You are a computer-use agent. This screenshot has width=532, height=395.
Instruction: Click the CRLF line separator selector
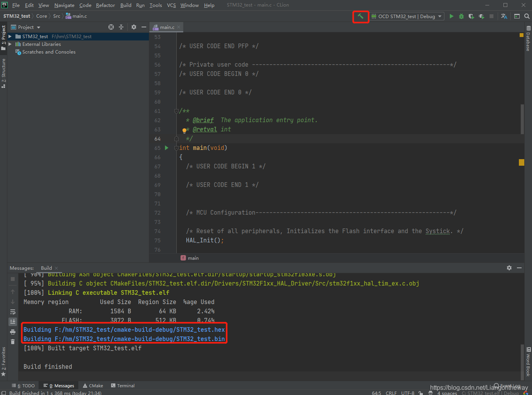pyautogui.click(x=391, y=393)
